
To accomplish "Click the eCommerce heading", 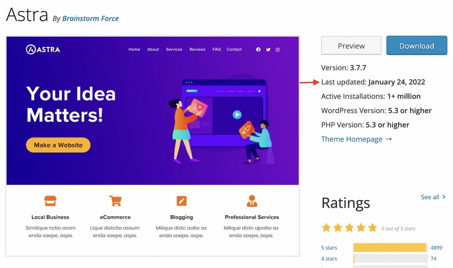I will 115,217.
